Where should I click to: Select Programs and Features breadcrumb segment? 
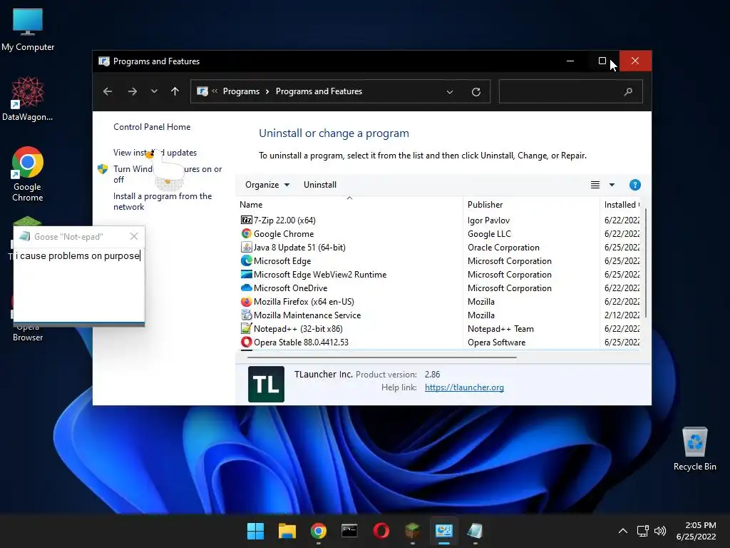[x=319, y=91]
